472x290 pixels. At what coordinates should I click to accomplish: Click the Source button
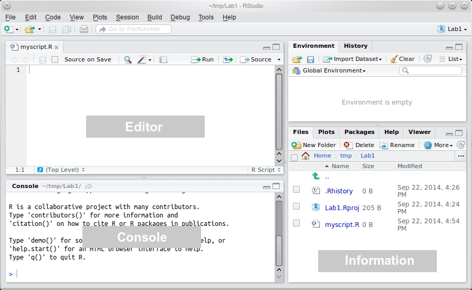[x=256, y=59]
